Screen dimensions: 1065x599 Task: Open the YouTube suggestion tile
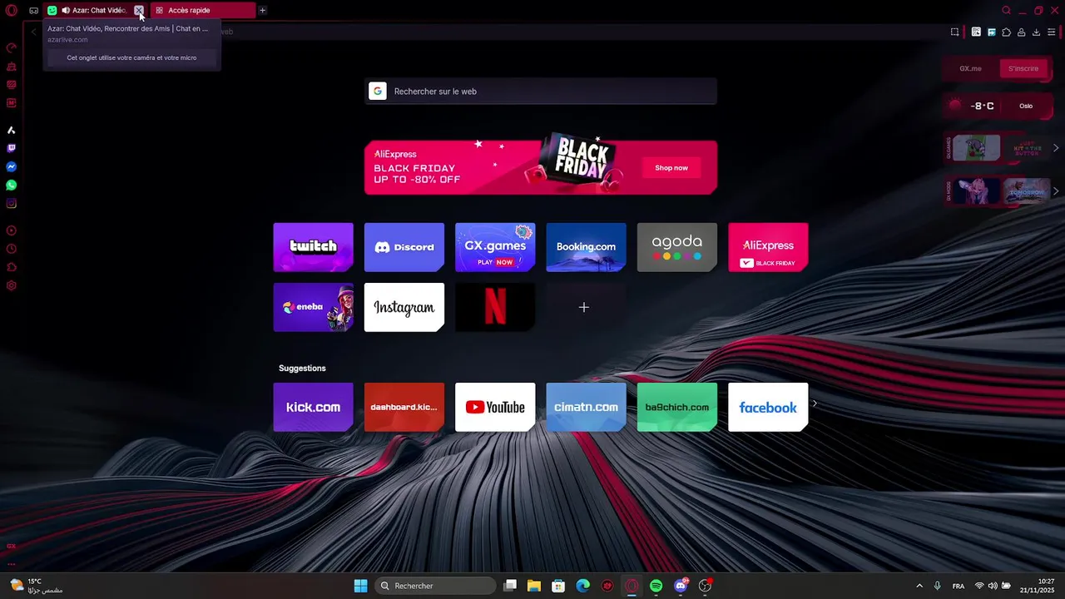(x=495, y=407)
